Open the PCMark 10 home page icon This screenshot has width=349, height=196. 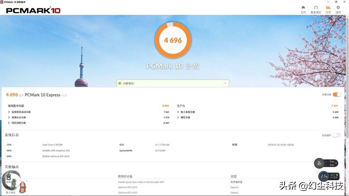pos(303,9)
